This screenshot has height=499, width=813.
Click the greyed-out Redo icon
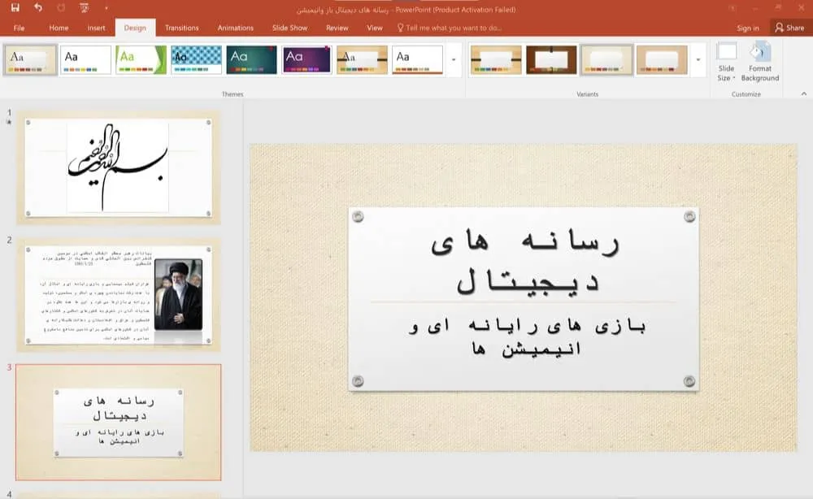click(x=61, y=7)
